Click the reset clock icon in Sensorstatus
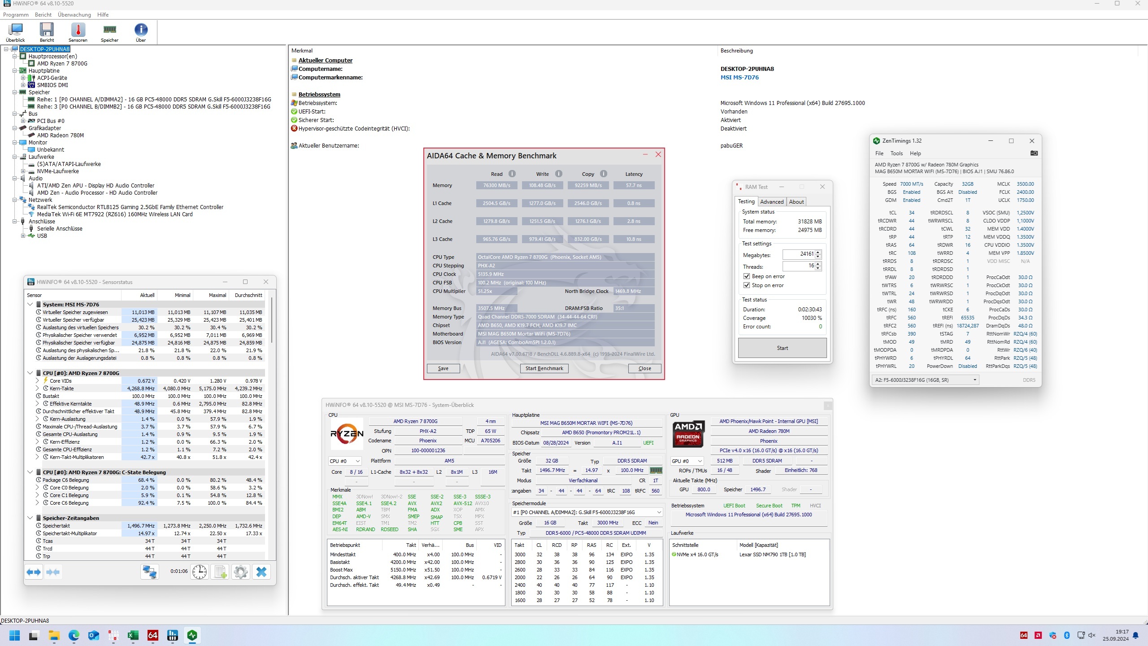This screenshot has height=646, width=1148. pyautogui.click(x=200, y=572)
